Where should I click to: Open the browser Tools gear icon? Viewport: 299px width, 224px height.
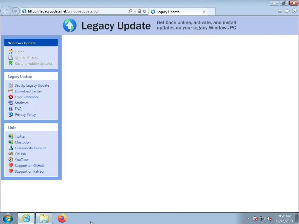(x=294, y=11)
